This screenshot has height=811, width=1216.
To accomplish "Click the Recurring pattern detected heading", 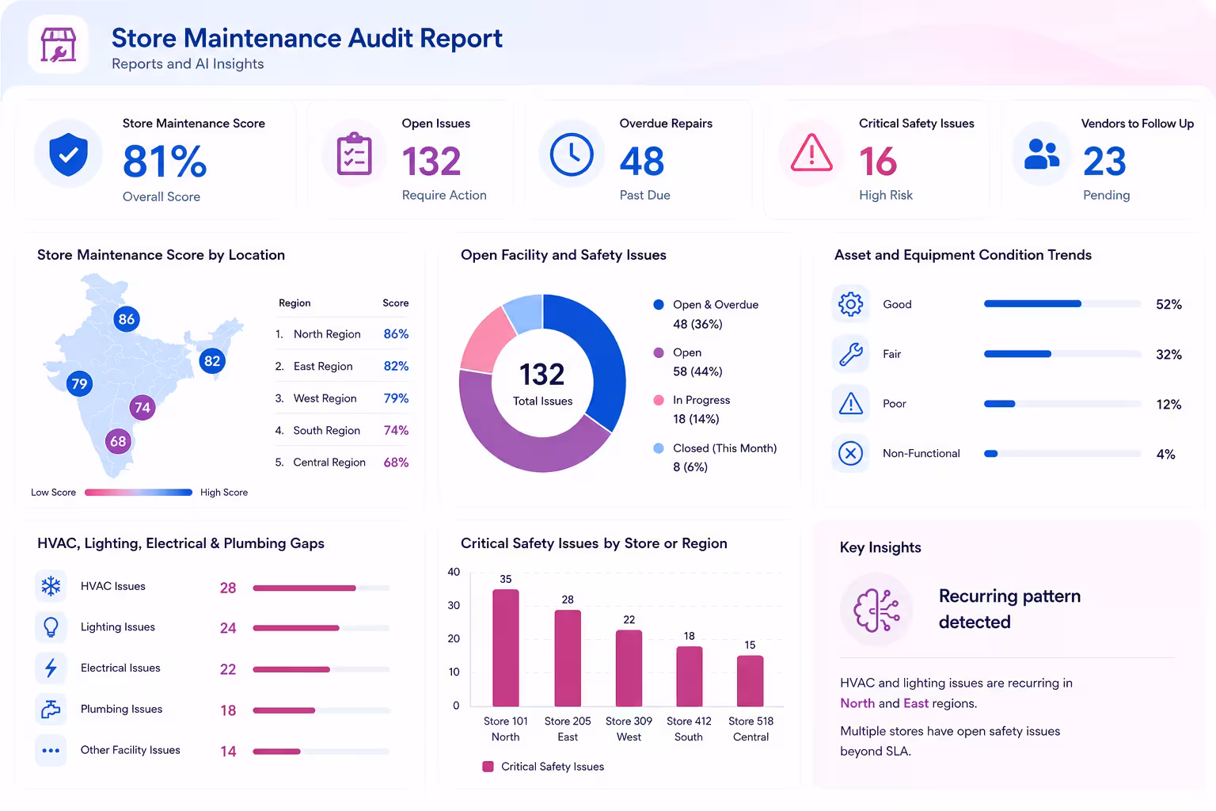I will (1009, 609).
